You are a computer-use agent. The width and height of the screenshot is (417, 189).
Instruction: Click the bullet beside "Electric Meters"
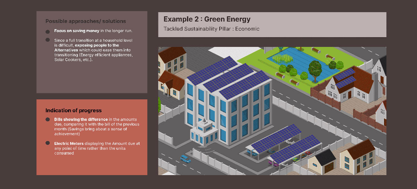48,143
